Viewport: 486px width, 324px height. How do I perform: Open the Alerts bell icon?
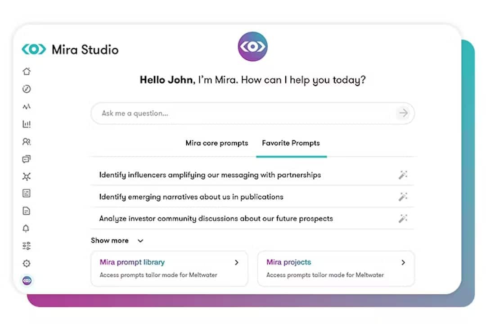26,229
